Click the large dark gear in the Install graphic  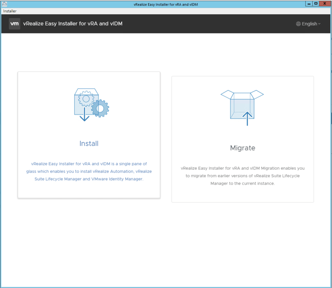coord(100,108)
